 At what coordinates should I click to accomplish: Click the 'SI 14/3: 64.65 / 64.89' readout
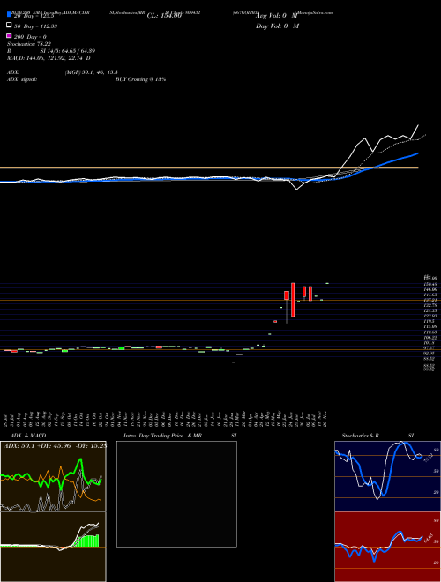coord(68,51)
